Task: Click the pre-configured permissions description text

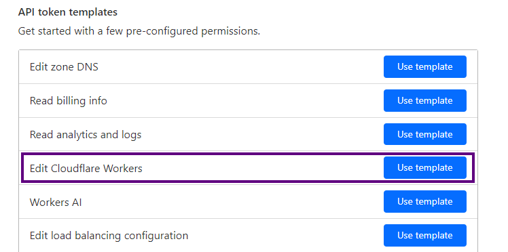Action: pos(139,31)
